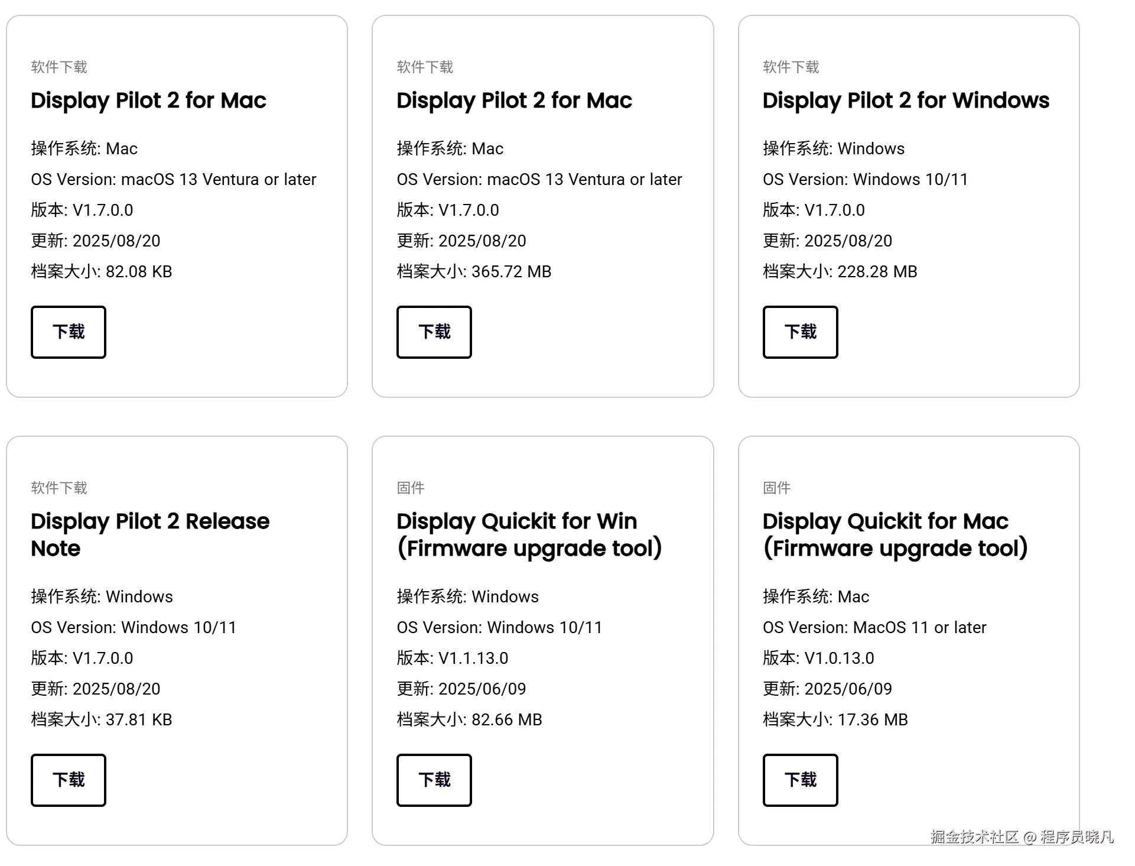1135x866 pixels.
Task: Download the 82.08 KB Display Pilot 2 Mac file
Action: coord(69,332)
